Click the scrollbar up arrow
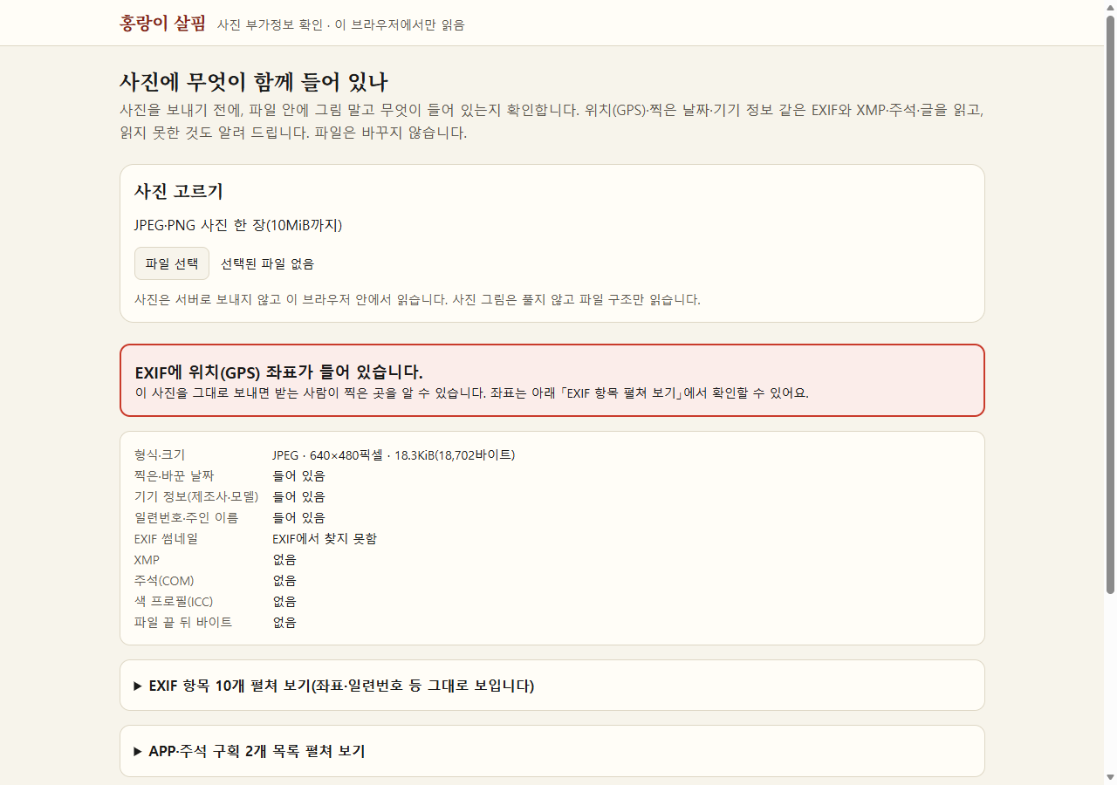1117x785 pixels. point(1110,7)
